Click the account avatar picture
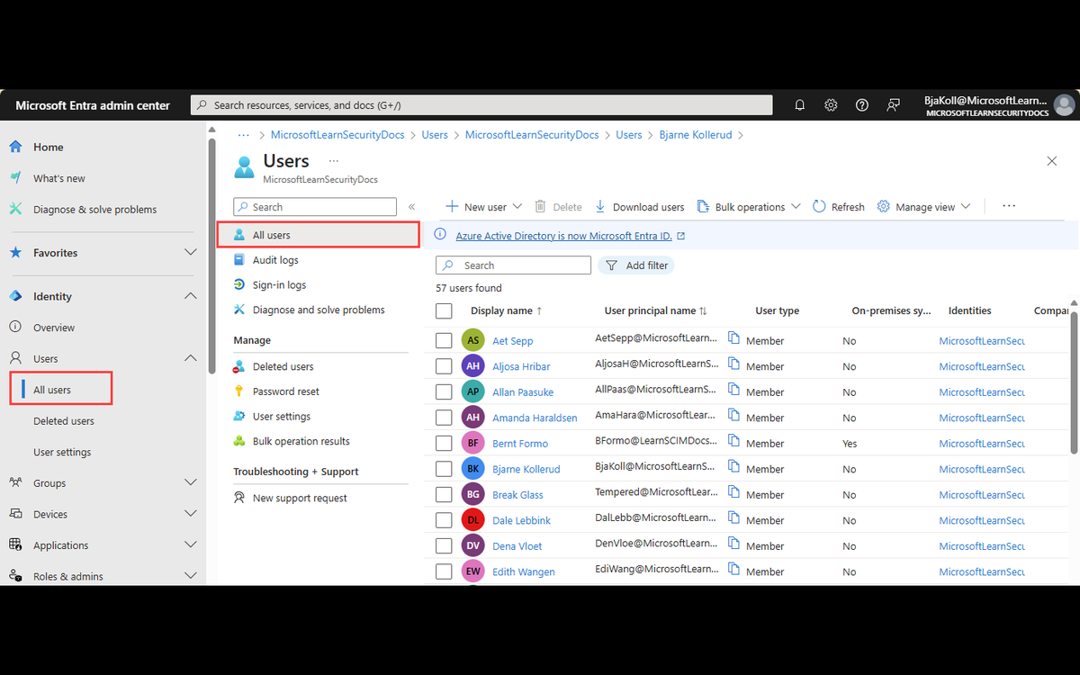Viewport: 1080px width, 675px height. pos(1065,105)
